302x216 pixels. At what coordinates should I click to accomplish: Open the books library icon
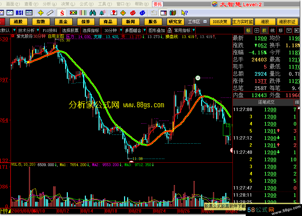[173, 13]
